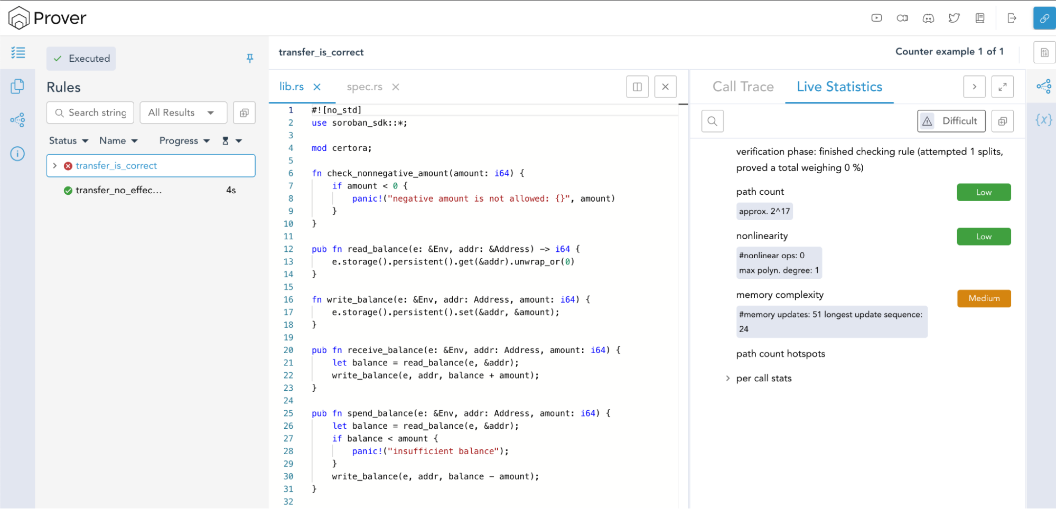Expand per call stats section
Image resolution: width=1056 pixels, height=509 pixels.
tap(728, 378)
